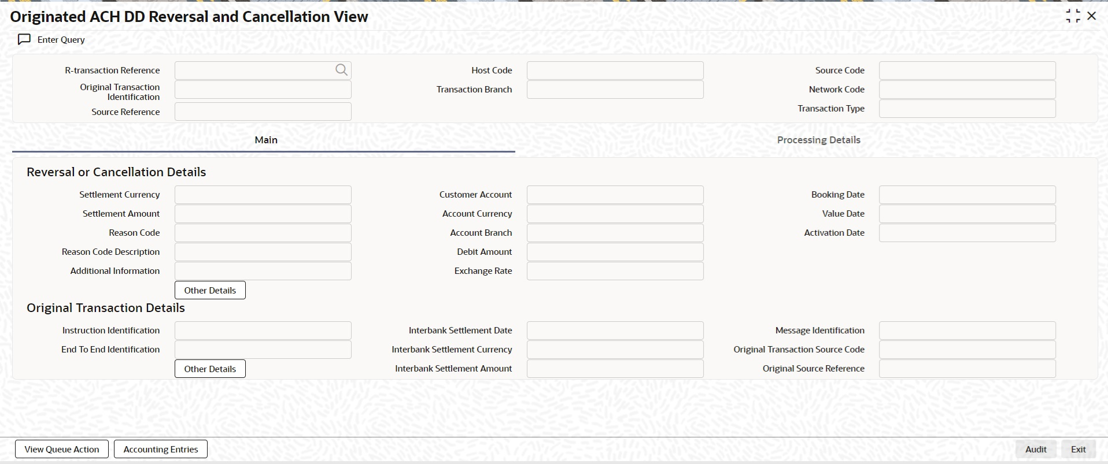Select the Transaction Branch field
1108x464 pixels.
click(x=615, y=90)
